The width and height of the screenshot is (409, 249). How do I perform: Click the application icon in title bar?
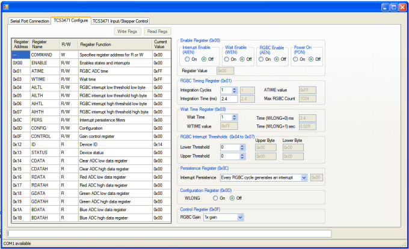[x=6, y=7]
